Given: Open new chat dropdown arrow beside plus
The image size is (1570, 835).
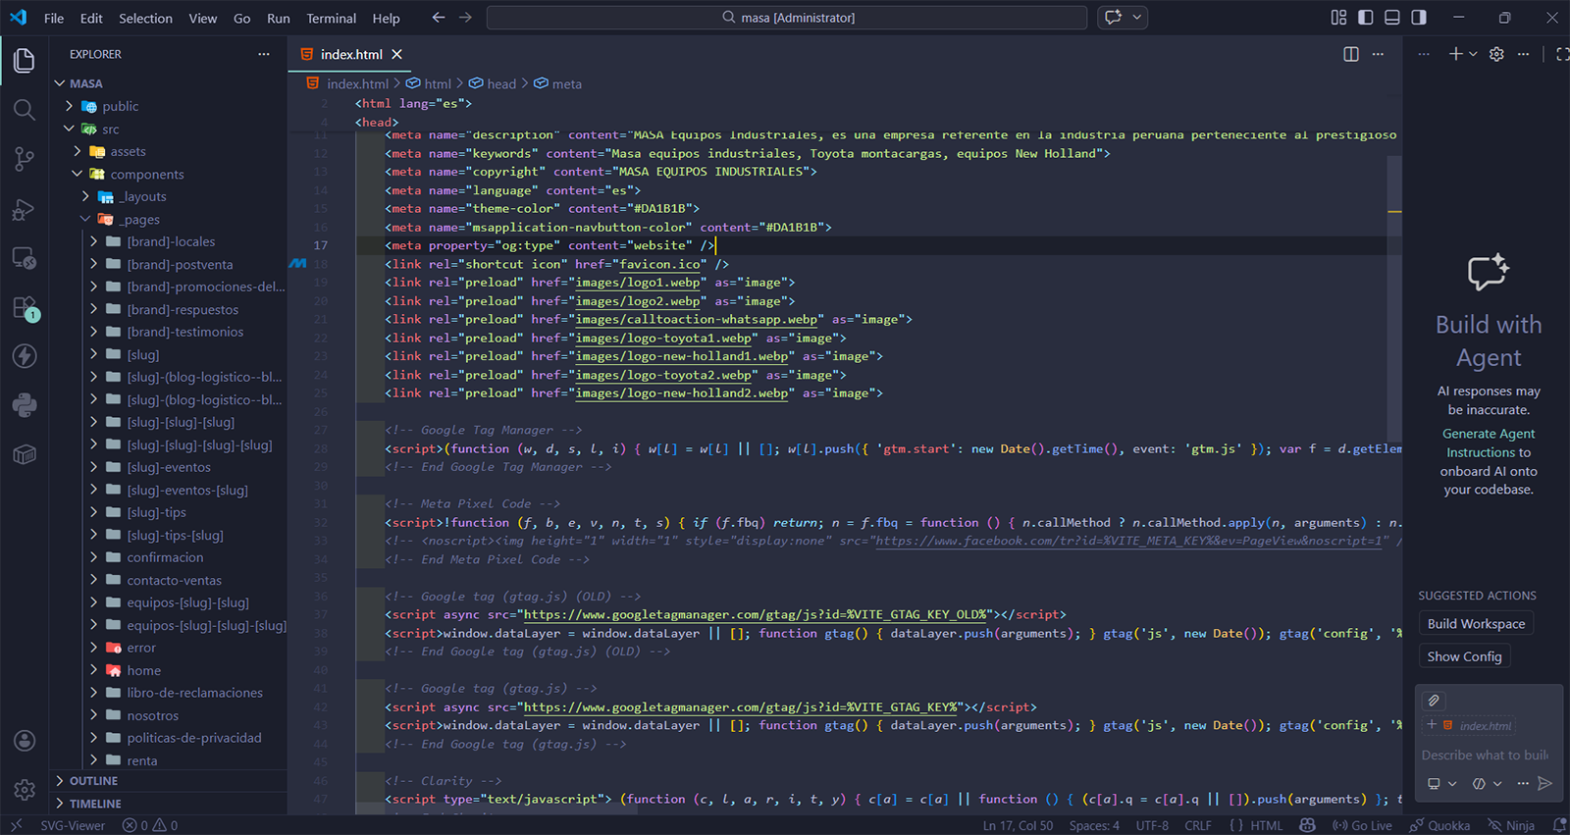Looking at the screenshot, I should click(1473, 54).
